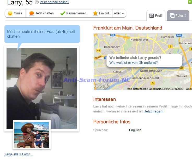Image resolution: width=192 pixels, height=159 pixels.
Task: Click "Wie weit ist er von Dir entfernt?"
Action: pyautogui.click(x=133, y=63)
